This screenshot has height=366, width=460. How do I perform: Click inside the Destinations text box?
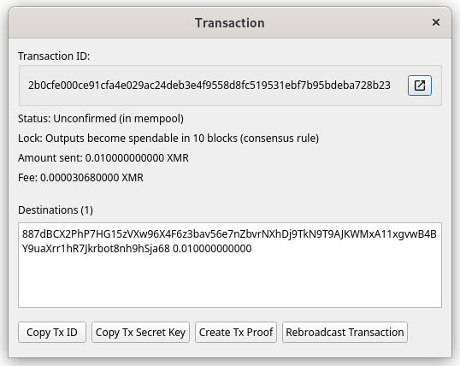pyautogui.click(x=230, y=265)
